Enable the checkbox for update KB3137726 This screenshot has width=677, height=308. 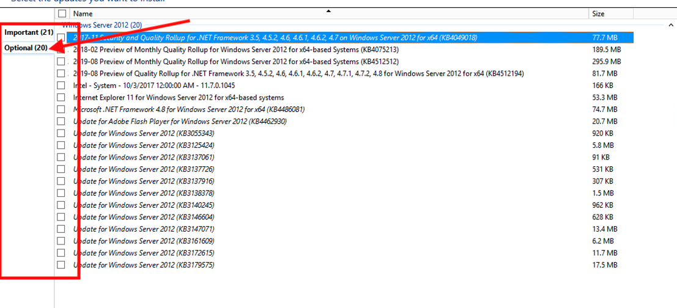coord(61,169)
